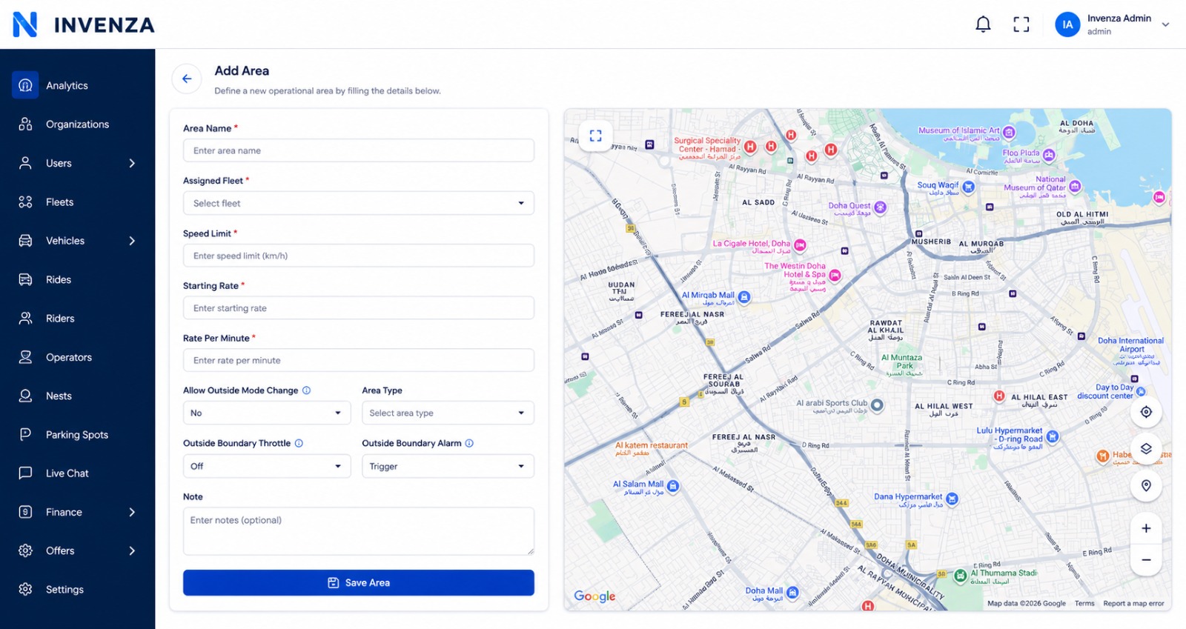The image size is (1186, 629).
Task: Click Al Salam Mall marker on map
Action: (x=673, y=486)
